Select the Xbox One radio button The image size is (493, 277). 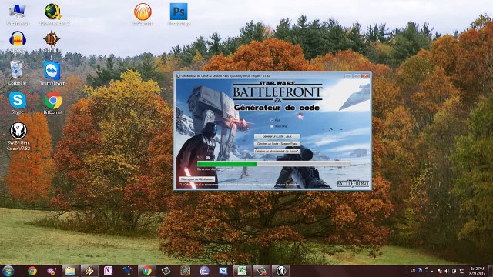(272, 126)
